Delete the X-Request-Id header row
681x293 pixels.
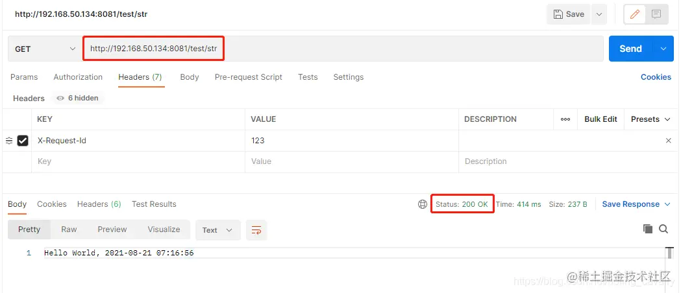click(x=669, y=141)
